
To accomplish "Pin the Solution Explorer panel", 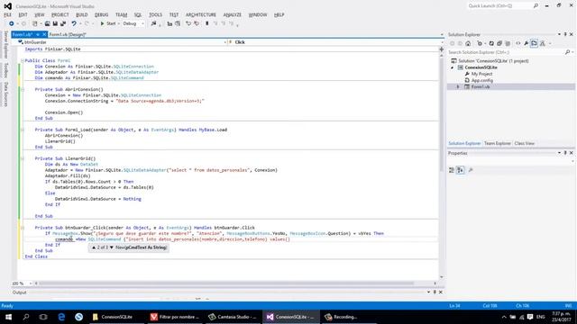I will tap(565, 34).
